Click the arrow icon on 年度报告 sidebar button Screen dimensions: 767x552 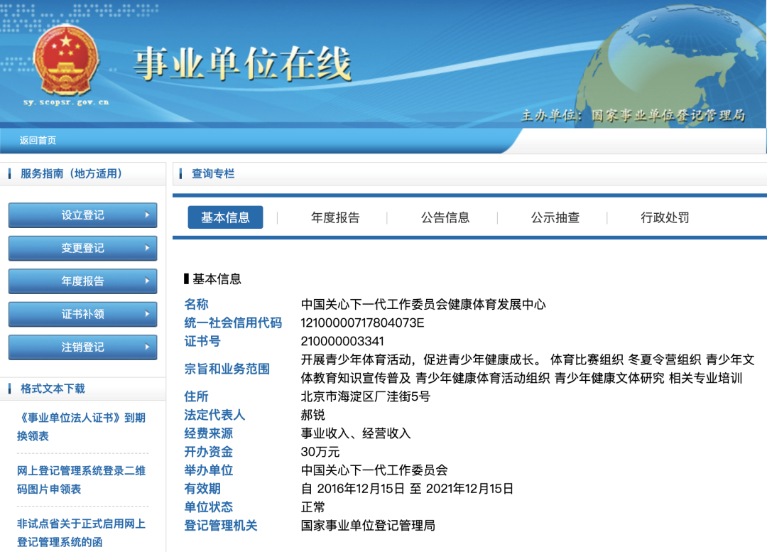pos(147,281)
